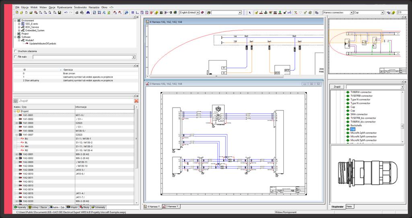Click the binoculars Find toolbar icon
Viewport: 412px width, 218px height.
[x=88, y=12]
